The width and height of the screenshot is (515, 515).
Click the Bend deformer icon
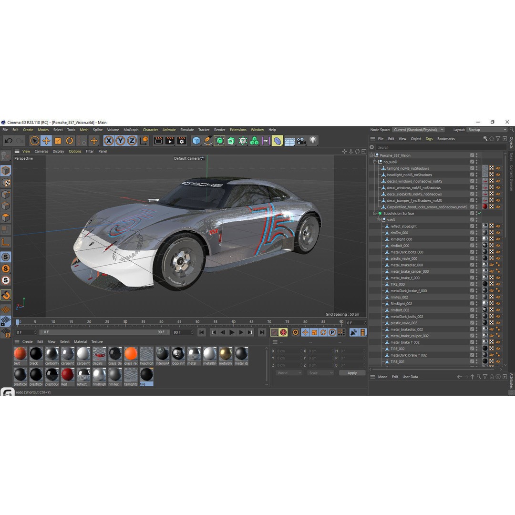[278, 141]
